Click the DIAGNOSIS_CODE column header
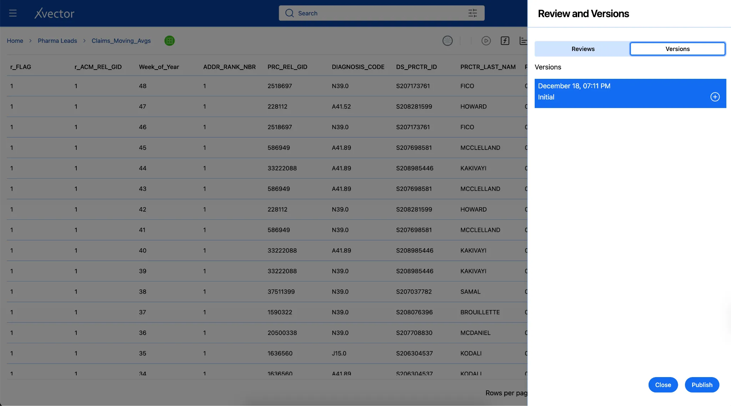The image size is (731, 406). pos(358,67)
